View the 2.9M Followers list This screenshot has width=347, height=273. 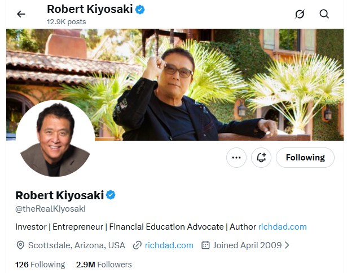pos(103,265)
